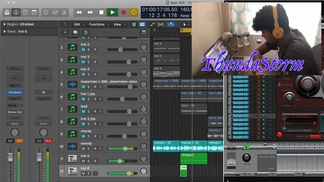Open the Mixer faders button
Image resolution: width=324 pixels, height=182 pixels.
[x=55, y=12]
